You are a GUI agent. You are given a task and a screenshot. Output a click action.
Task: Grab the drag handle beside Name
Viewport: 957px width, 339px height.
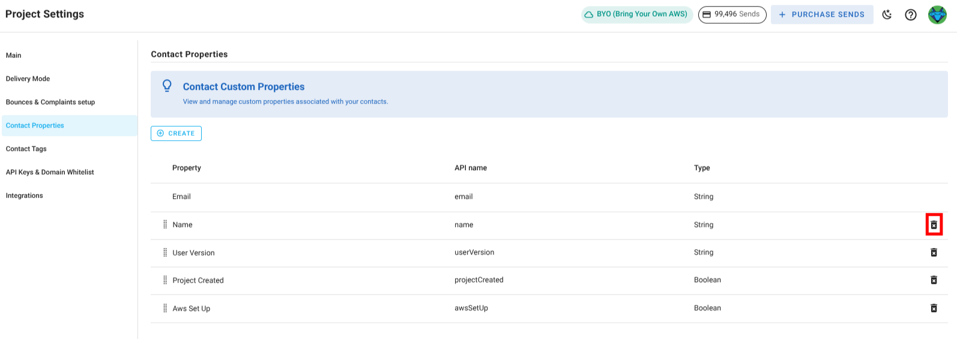click(165, 225)
